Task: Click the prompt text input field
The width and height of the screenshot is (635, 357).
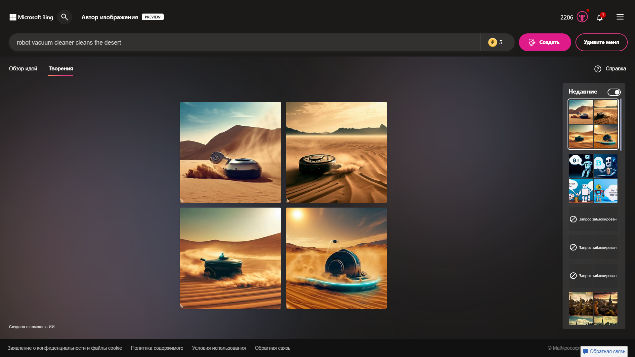Action: (245, 42)
